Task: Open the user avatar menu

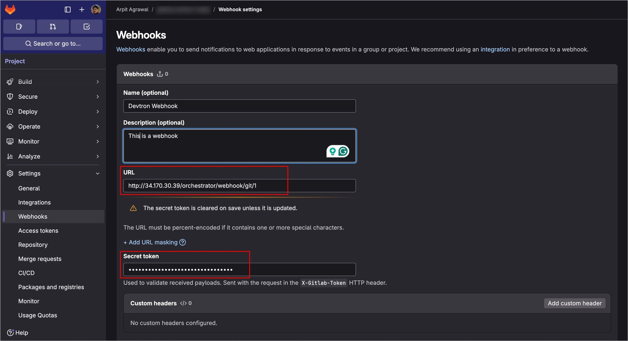Action: click(x=96, y=10)
